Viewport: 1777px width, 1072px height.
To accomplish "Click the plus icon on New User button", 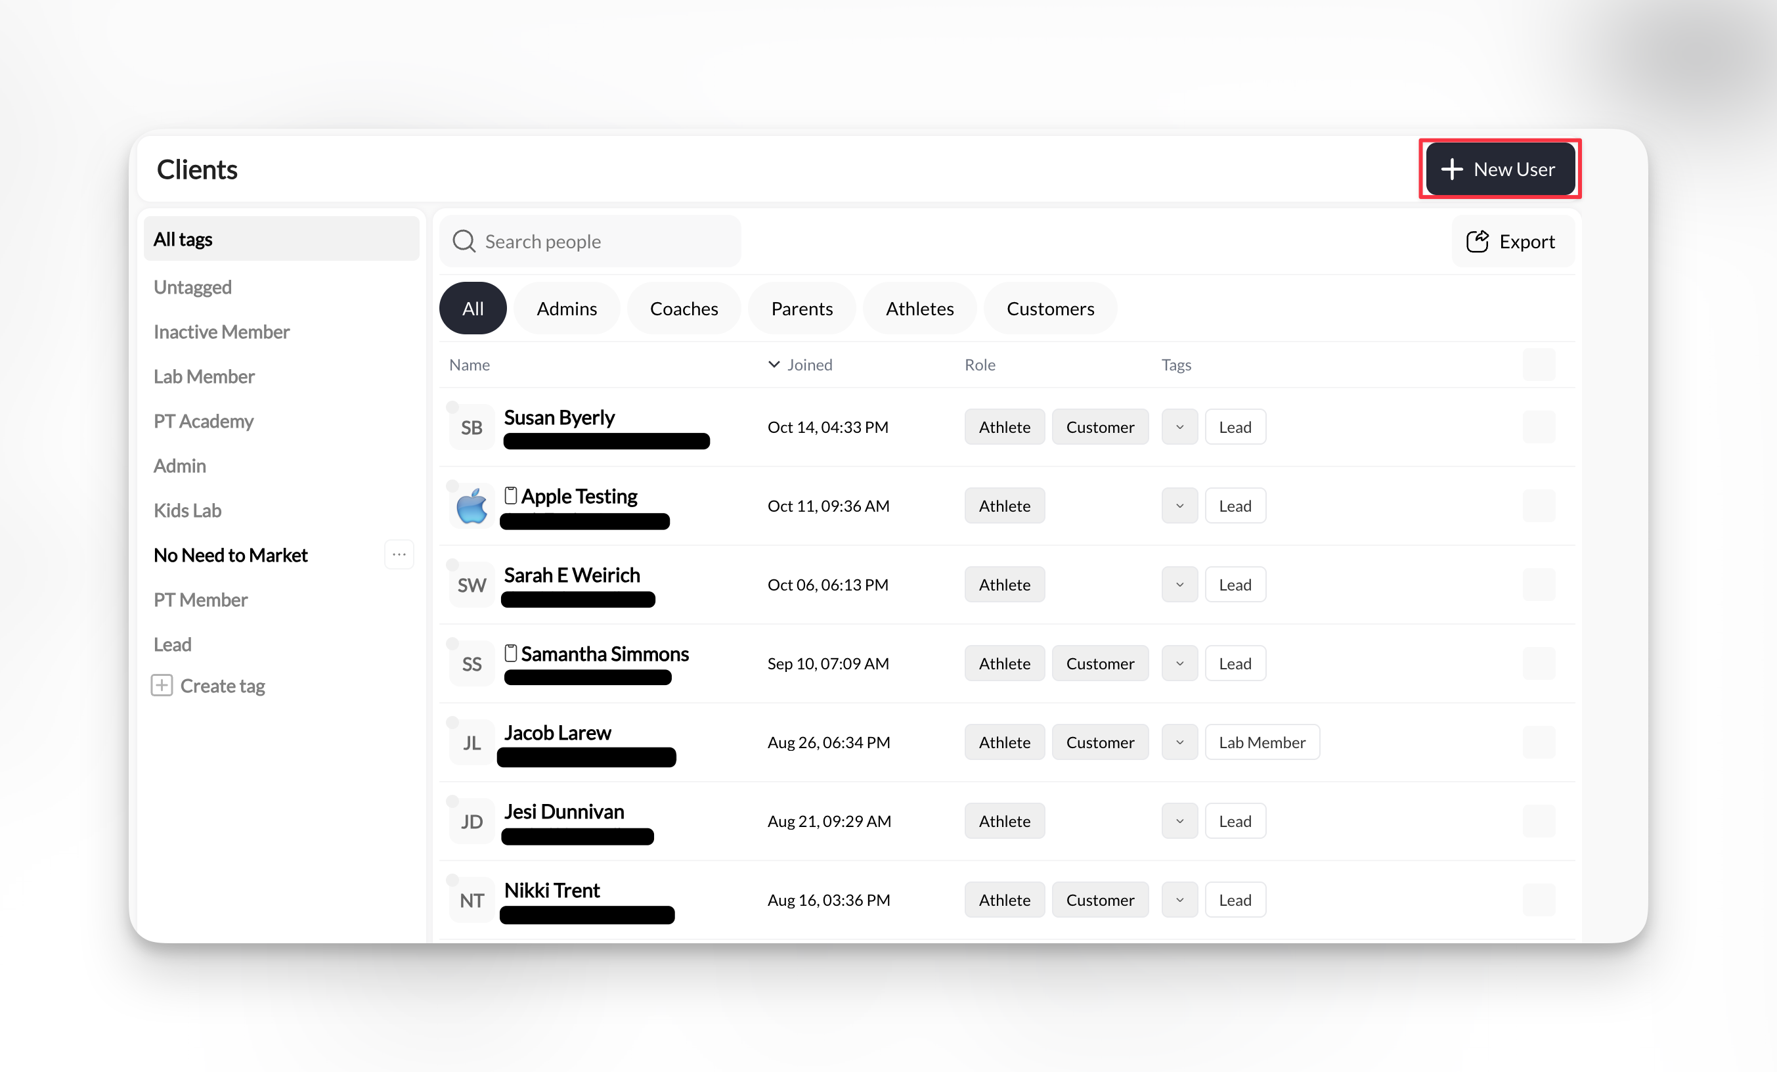I will pyautogui.click(x=1451, y=169).
